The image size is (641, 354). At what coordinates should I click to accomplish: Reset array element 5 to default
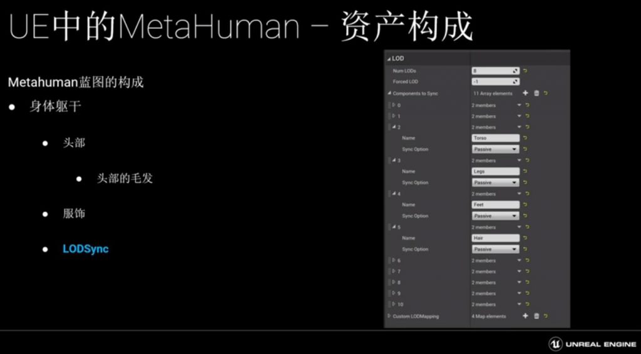[x=527, y=227]
